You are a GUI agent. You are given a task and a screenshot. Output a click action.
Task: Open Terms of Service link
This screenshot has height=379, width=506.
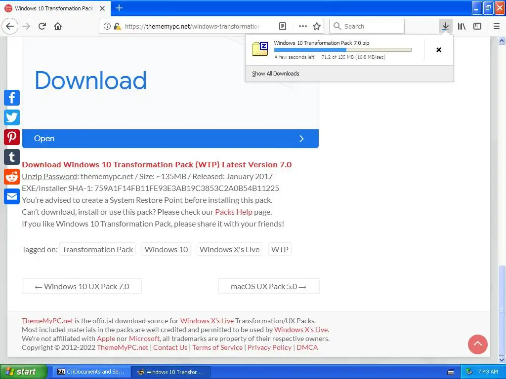[217, 347]
